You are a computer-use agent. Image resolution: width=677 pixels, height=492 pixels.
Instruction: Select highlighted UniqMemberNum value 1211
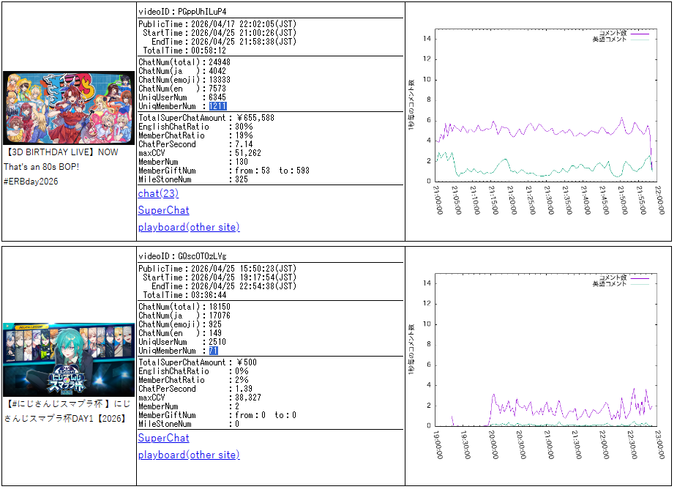(217, 107)
